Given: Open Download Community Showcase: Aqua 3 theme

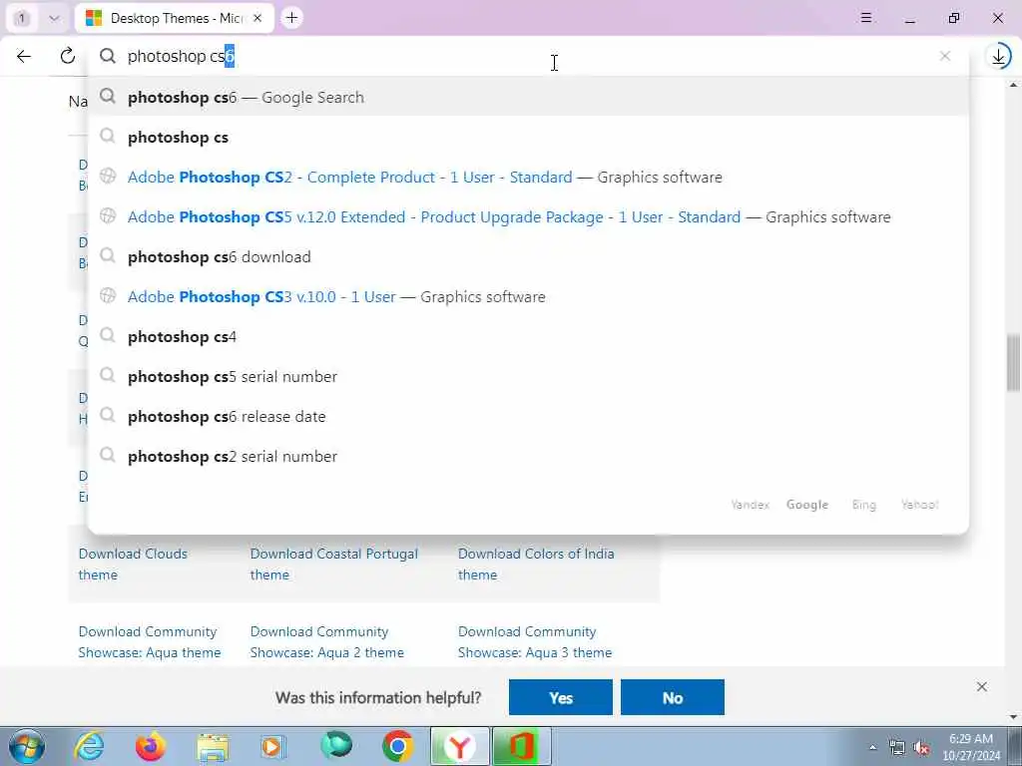Looking at the screenshot, I should [x=535, y=642].
